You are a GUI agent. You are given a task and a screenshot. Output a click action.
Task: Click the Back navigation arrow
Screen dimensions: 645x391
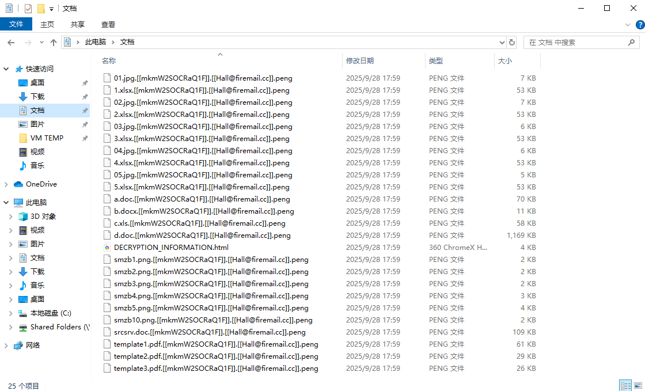click(11, 43)
